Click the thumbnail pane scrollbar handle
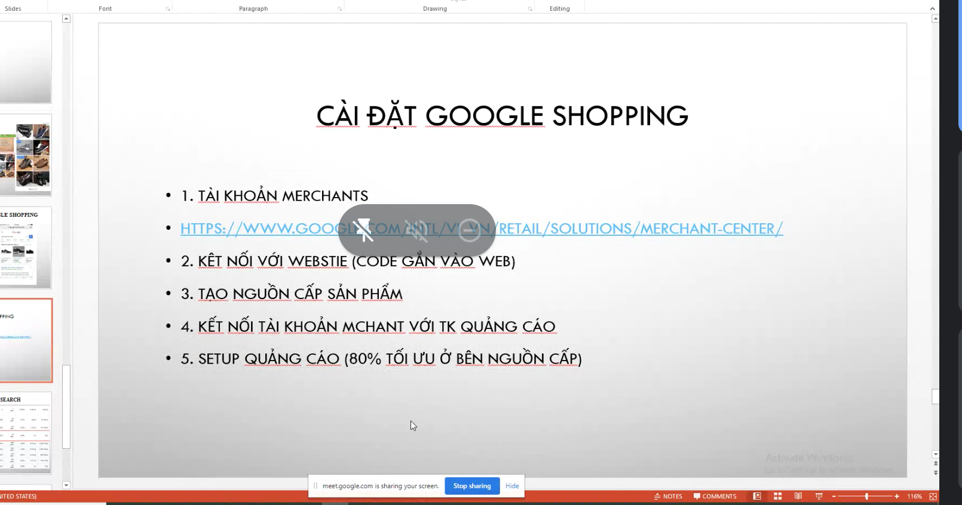Image resolution: width=962 pixels, height=505 pixels. [x=66, y=407]
